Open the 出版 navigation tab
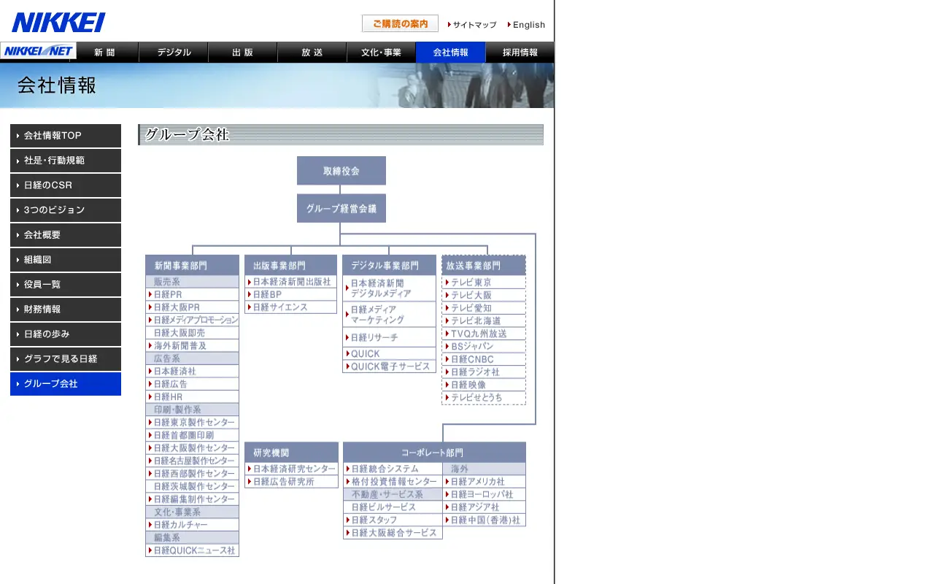The image size is (934, 584). (x=243, y=53)
